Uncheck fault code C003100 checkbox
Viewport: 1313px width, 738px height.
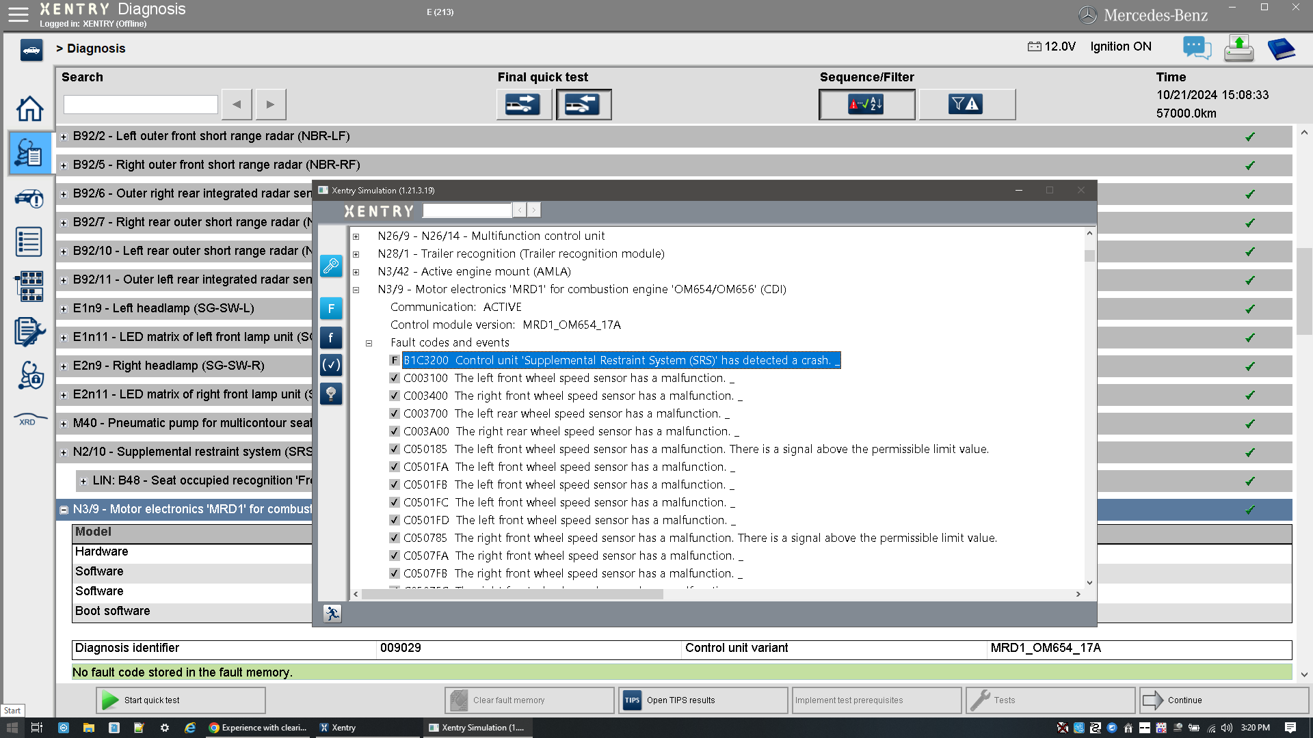pyautogui.click(x=395, y=378)
